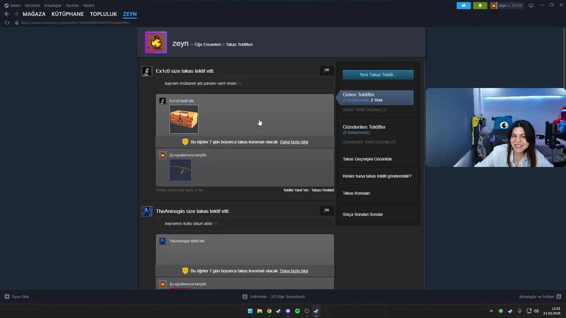This screenshot has height=318, width=566.
Task: Switch to the TOPLULUK tab
Action: tap(103, 14)
